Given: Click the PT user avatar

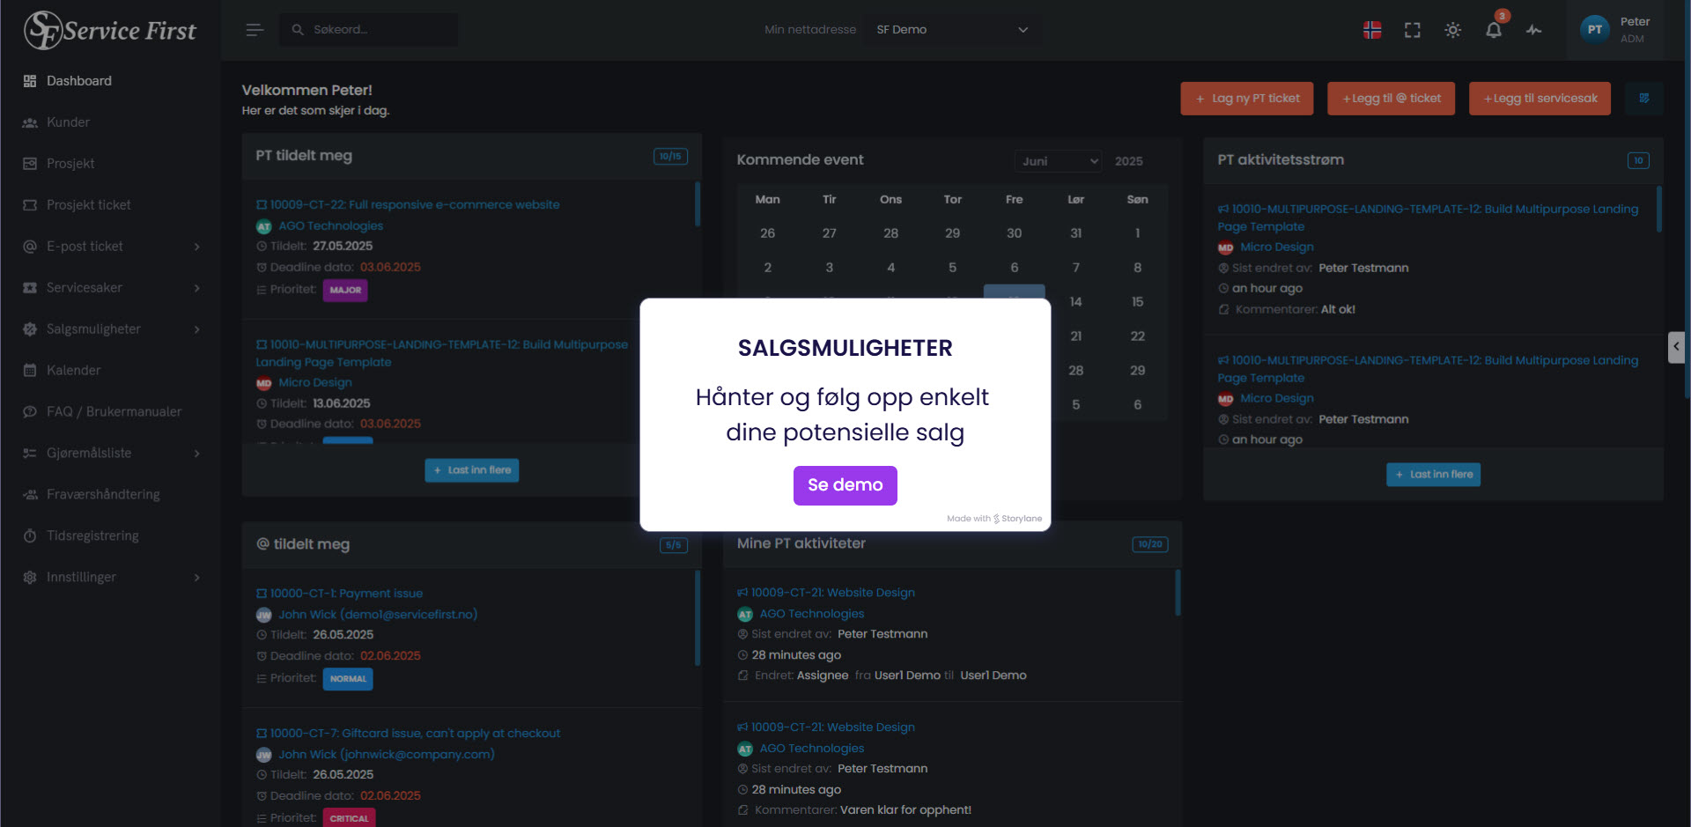Looking at the screenshot, I should (1595, 30).
